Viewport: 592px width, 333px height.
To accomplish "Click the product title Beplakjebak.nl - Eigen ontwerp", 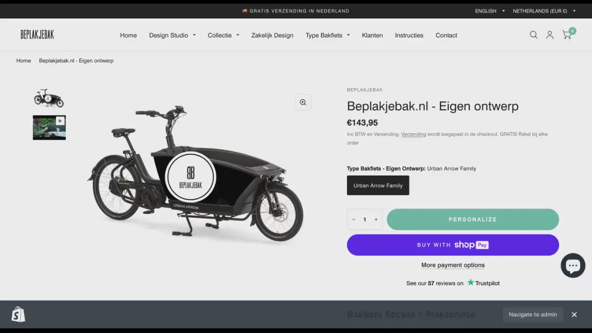I will click(432, 106).
